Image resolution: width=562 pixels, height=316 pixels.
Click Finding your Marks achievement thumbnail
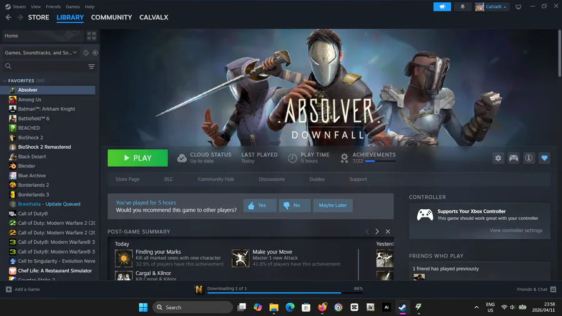coord(124,258)
